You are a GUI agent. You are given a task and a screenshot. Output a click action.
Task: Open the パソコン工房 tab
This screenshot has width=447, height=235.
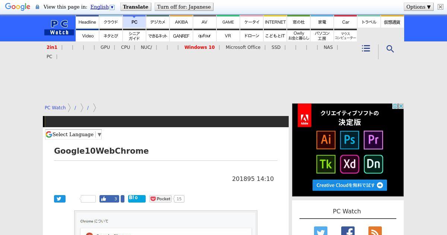click(x=322, y=35)
